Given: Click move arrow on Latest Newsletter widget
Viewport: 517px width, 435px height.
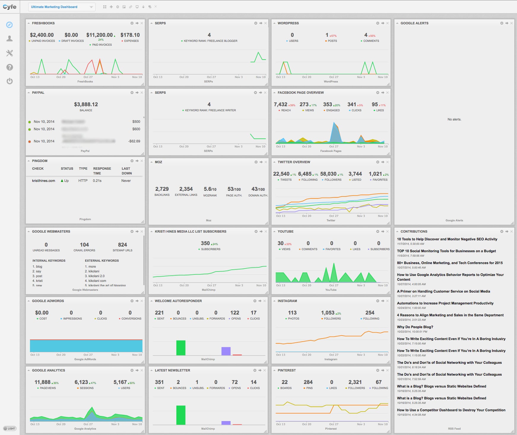Looking at the screenshot, I should pyautogui.click(x=260, y=370).
